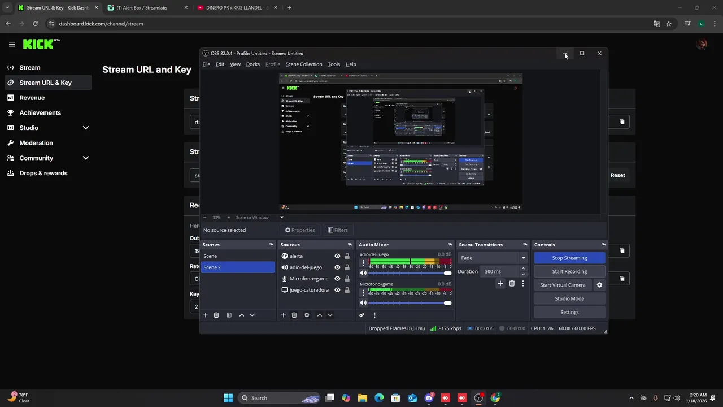Undock the Controls panel float icon
The image size is (723, 407).
click(x=603, y=245)
